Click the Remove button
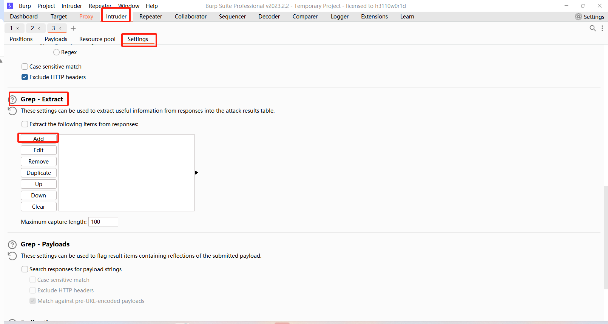The height and width of the screenshot is (324, 608). [39, 162]
